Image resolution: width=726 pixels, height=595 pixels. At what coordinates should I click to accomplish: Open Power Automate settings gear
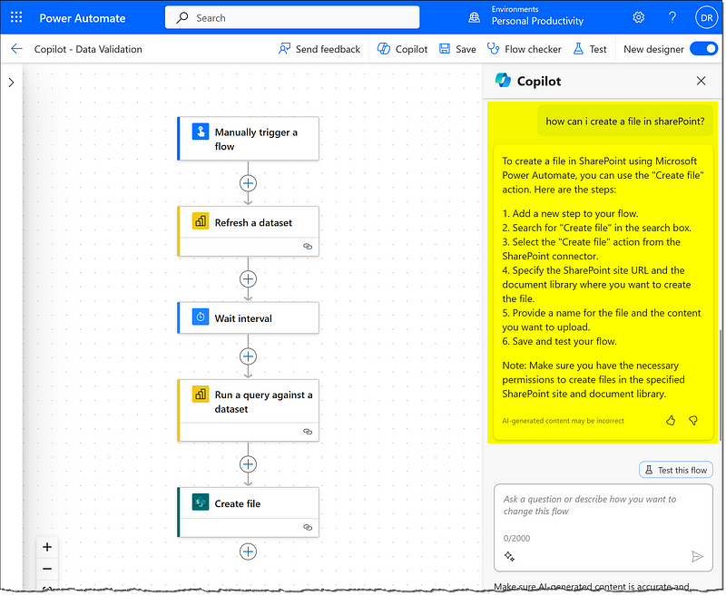pos(638,16)
